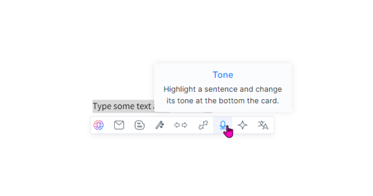
Task: Click the right-pointing lengthen arrow
Action: point(184,125)
